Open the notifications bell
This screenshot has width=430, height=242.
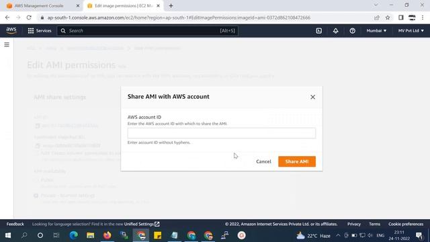pyautogui.click(x=335, y=31)
